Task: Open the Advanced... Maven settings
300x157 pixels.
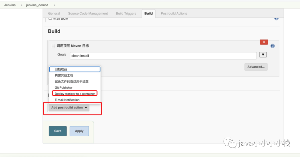Action: pyautogui.click(x=256, y=67)
